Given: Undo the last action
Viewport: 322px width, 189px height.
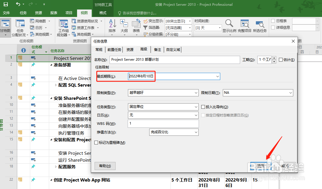Looking at the screenshot, I should pyautogui.click(x=18, y=4).
